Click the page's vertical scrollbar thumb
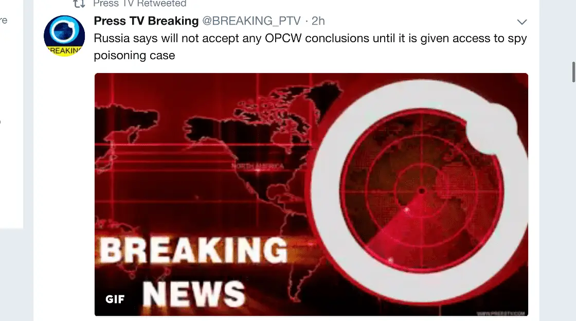 coord(573,72)
